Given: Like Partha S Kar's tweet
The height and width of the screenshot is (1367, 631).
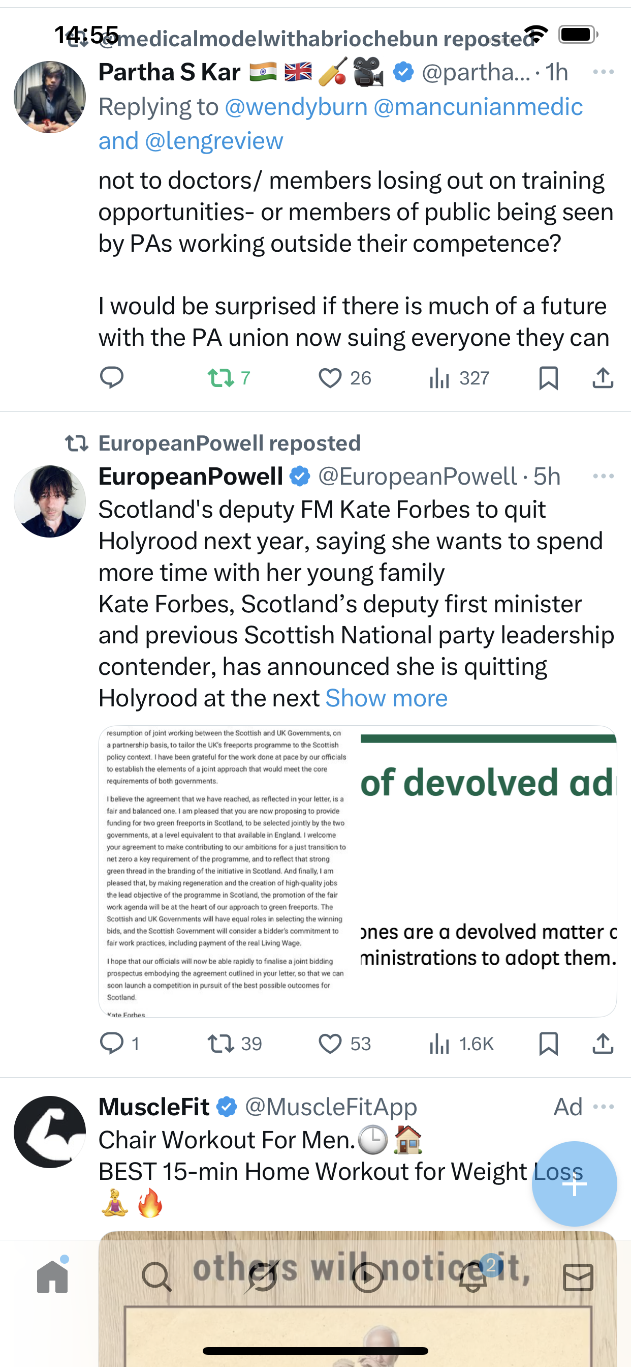Looking at the screenshot, I should coord(330,378).
